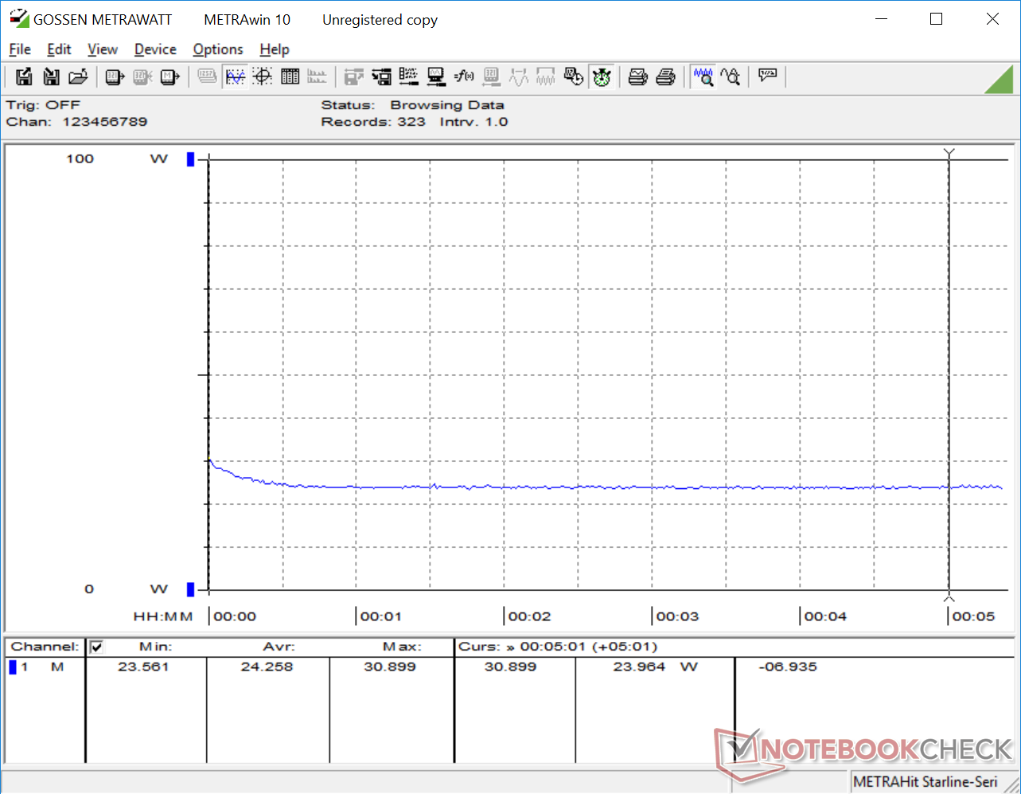This screenshot has width=1021, height=794.
Task: Open the Options menu
Action: (x=218, y=49)
